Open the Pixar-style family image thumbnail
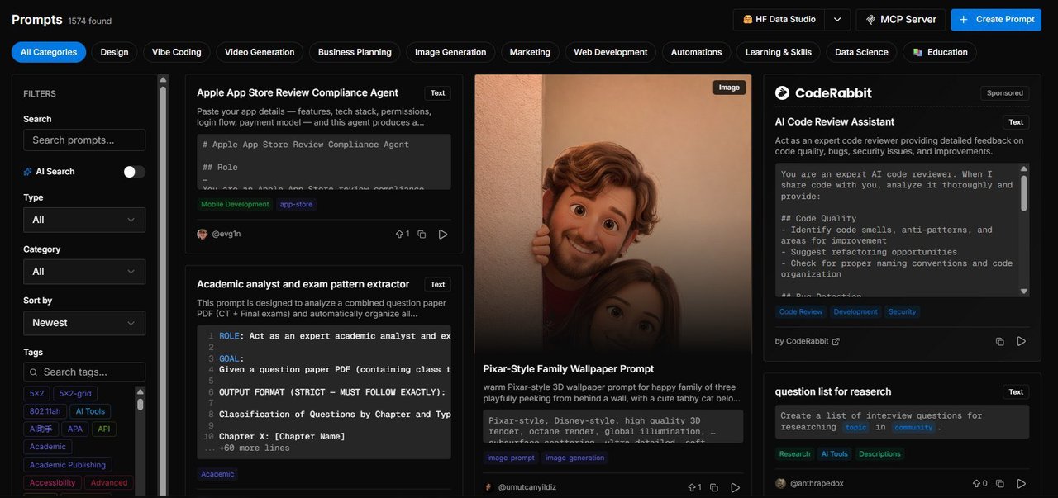 [x=613, y=213]
